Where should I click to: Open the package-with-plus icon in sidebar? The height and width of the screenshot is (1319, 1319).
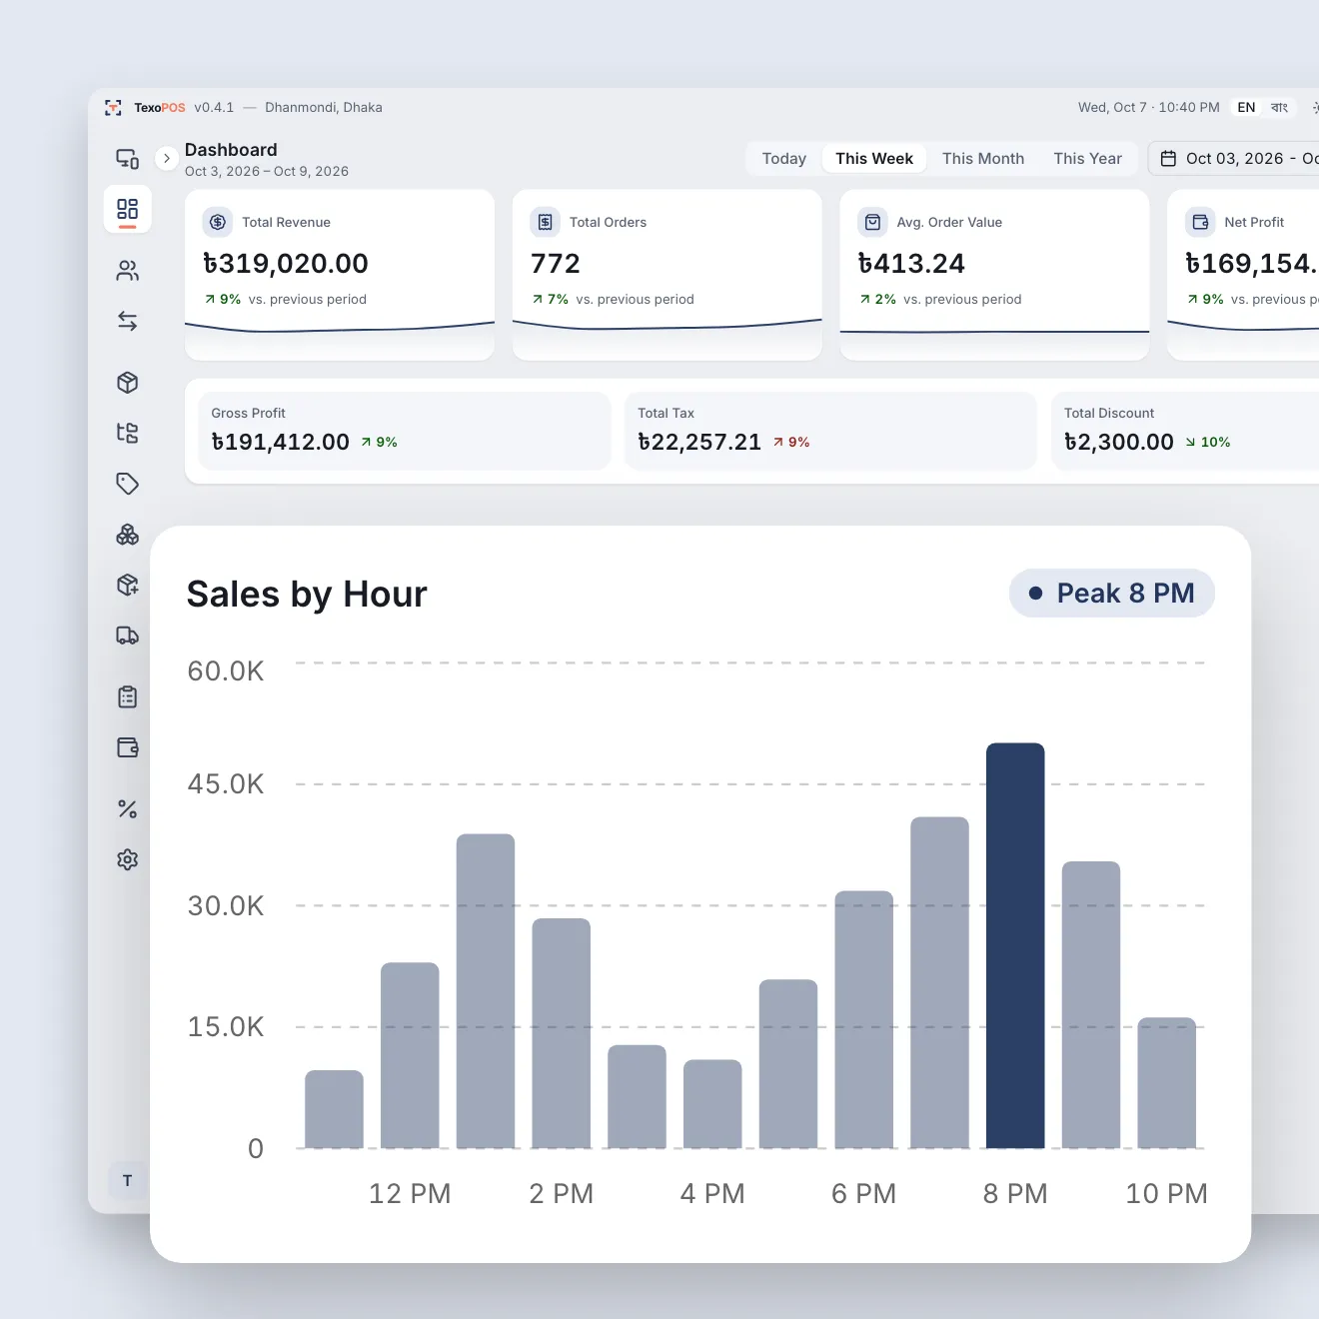pyautogui.click(x=127, y=585)
